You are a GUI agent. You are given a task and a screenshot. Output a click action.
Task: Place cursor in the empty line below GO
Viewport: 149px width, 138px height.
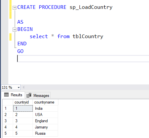[x=83, y=58]
